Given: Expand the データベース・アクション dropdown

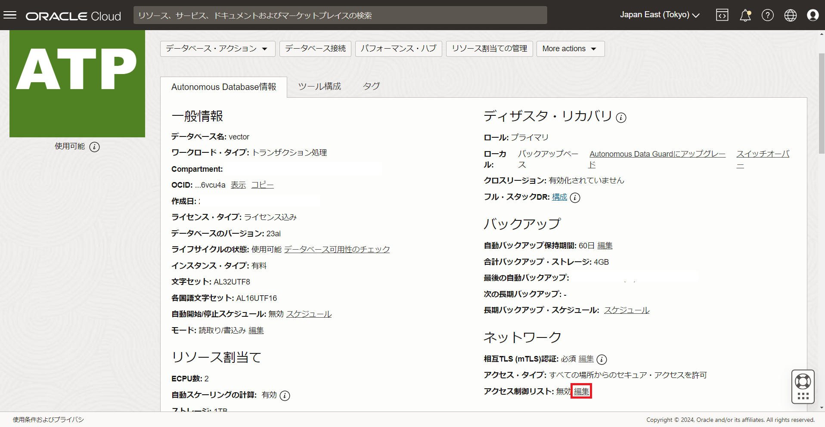Looking at the screenshot, I should [217, 49].
